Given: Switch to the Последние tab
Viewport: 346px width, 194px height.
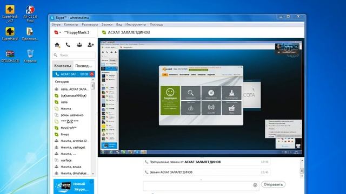Looking at the screenshot, I should [84, 66].
